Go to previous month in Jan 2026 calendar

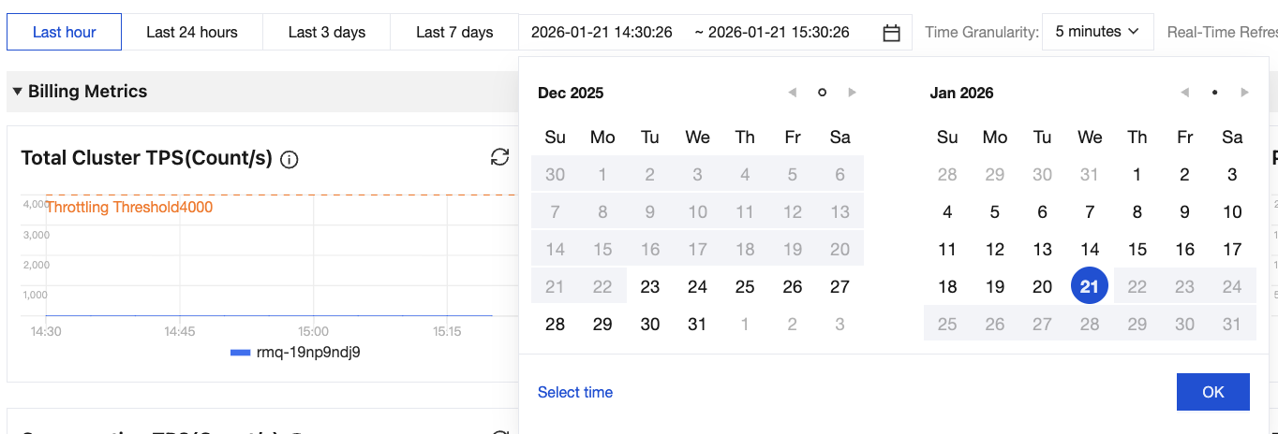1185,93
